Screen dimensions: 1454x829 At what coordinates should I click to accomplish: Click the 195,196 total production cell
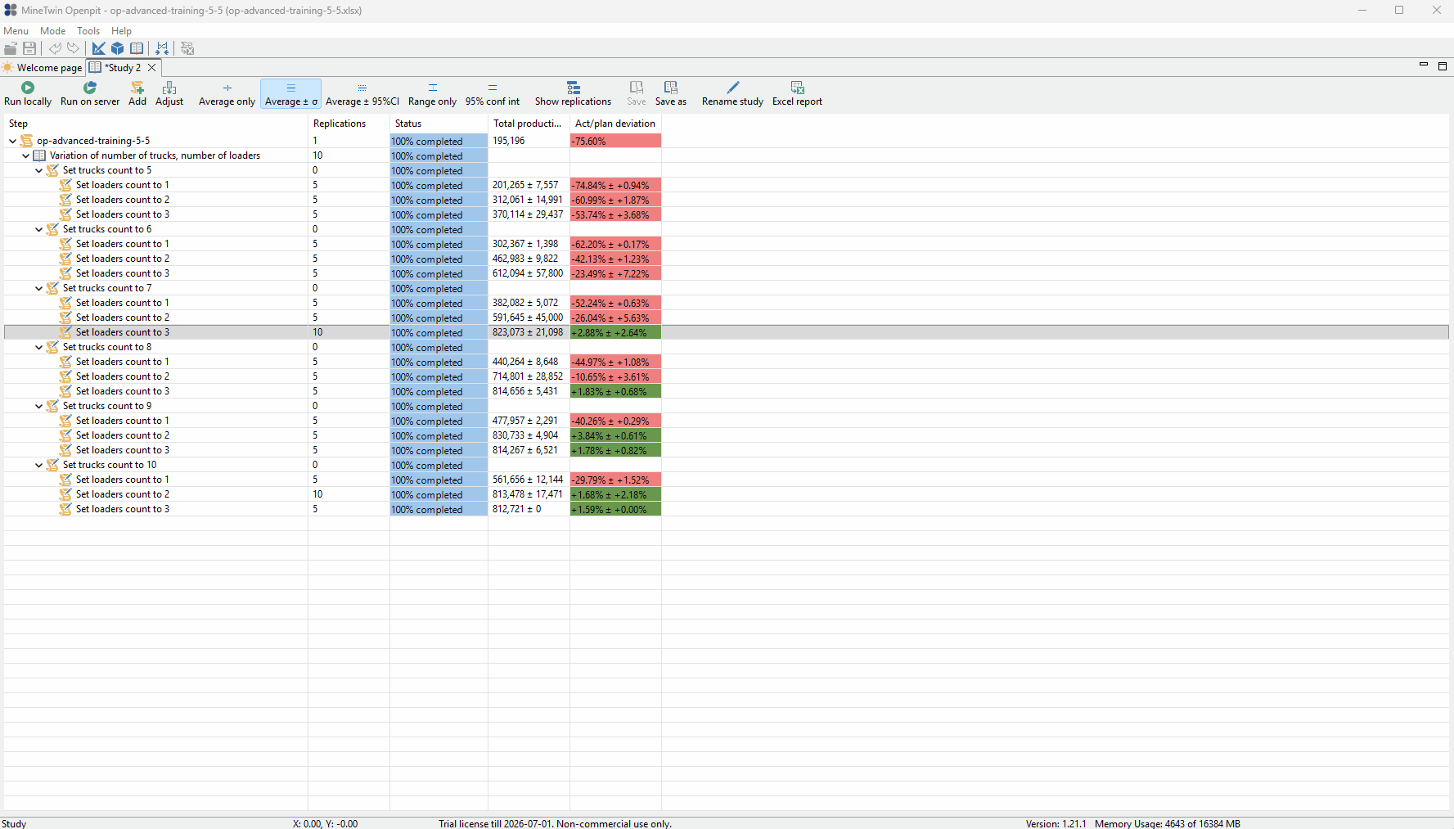pos(529,141)
